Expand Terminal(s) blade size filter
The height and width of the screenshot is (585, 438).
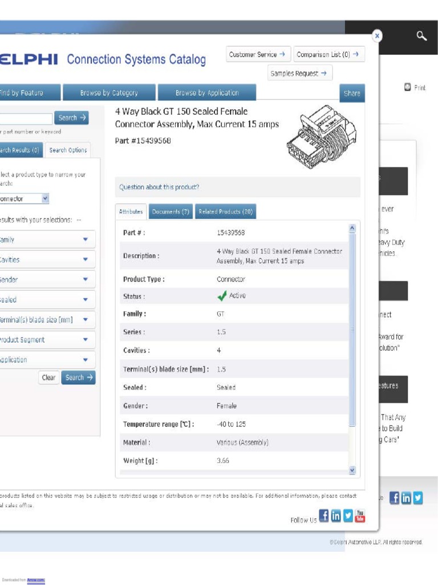pyautogui.click(x=47, y=320)
